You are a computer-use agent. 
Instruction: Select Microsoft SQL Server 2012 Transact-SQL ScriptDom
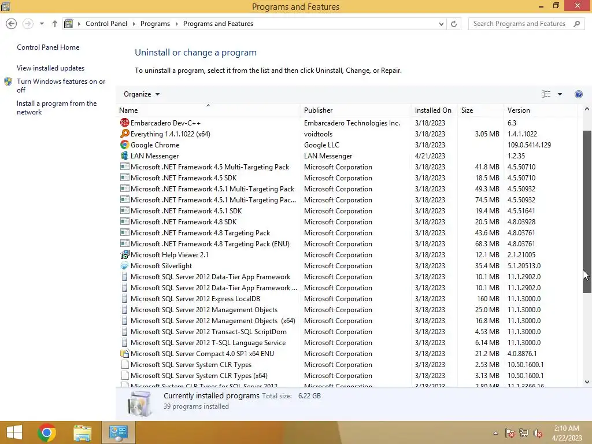click(x=347, y=331)
